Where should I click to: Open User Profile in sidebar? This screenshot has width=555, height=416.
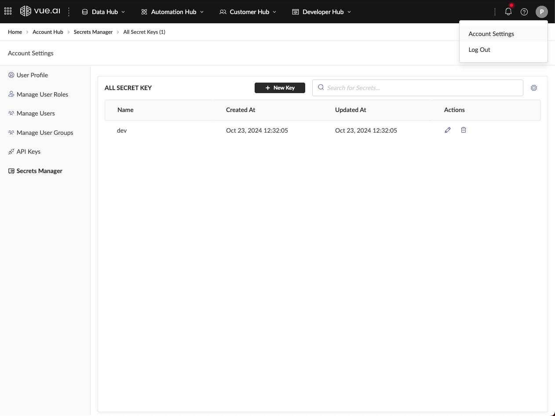pyautogui.click(x=32, y=75)
